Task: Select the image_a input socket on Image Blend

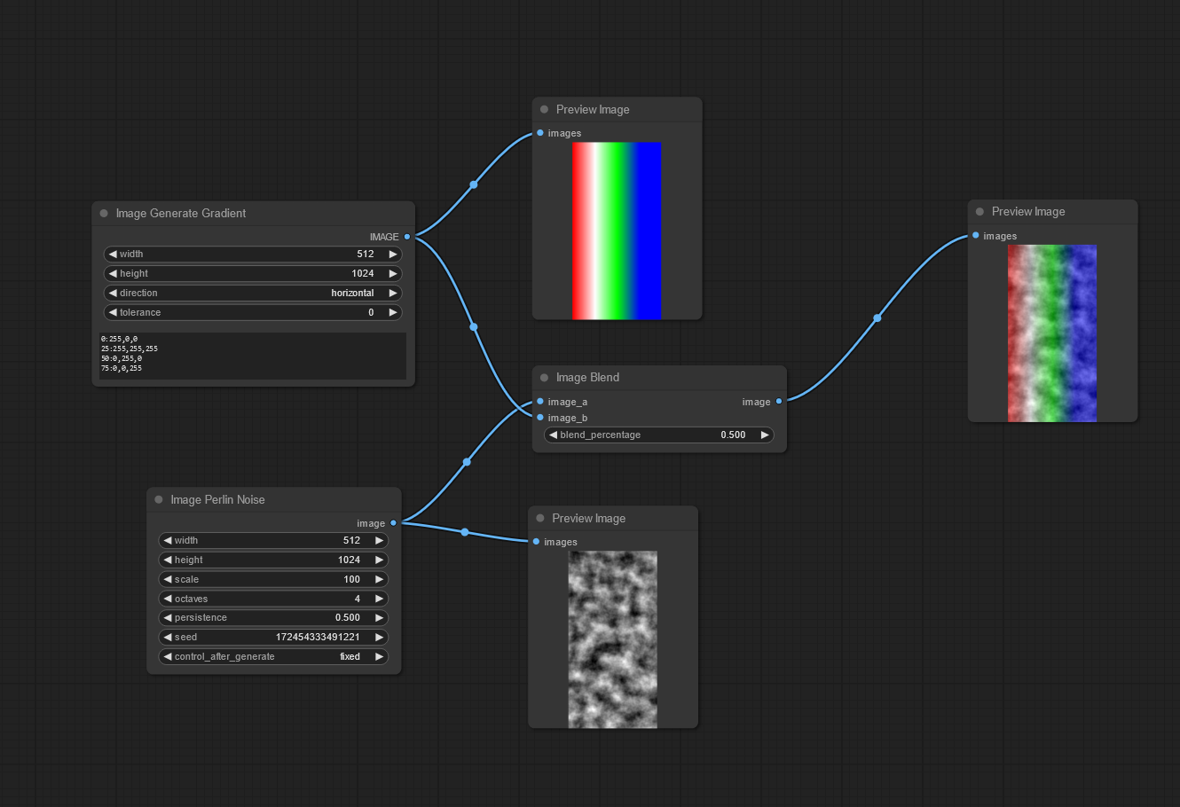Action: point(540,402)
